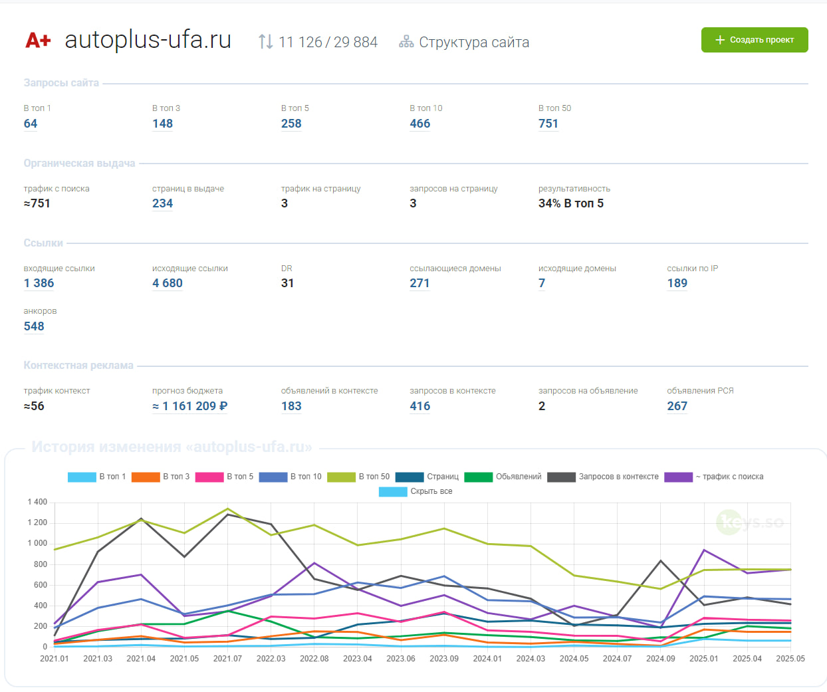Click Скрыть все legend item
The height and width of the screenshot is (692, 827).
tap(416, 491)
